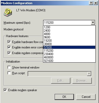This screenshot has height=103, width=99.
Task: Toggle Enable modem error control checkbox
Action: [x=9, y=47]
